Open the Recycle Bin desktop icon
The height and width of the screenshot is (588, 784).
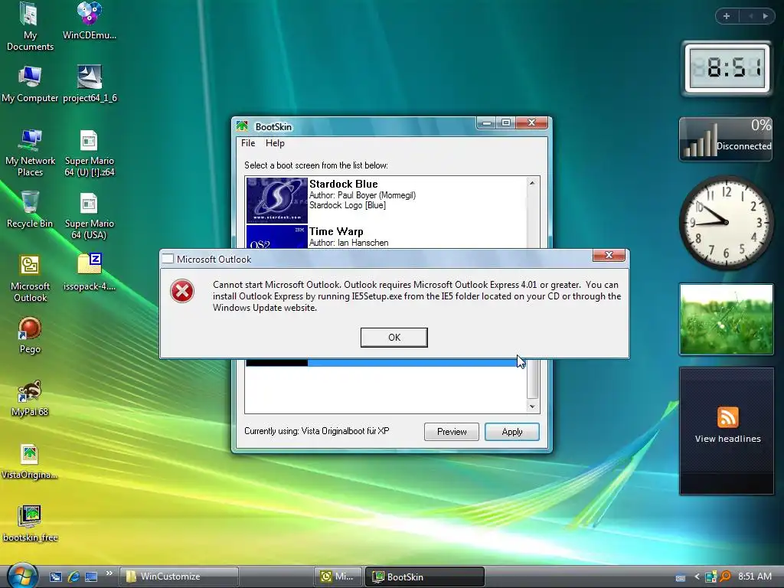(x=30, y=210)
